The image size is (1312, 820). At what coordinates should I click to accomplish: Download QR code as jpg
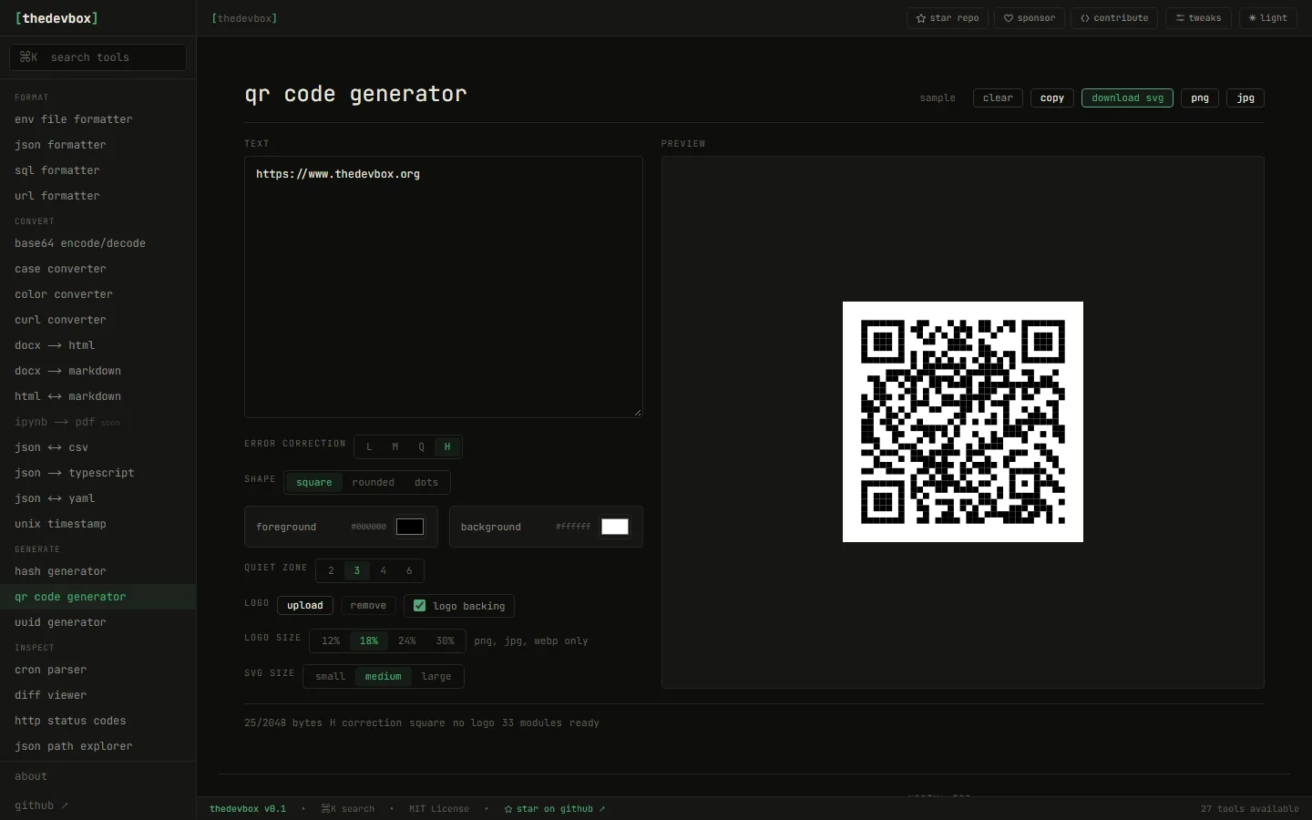1245,97
